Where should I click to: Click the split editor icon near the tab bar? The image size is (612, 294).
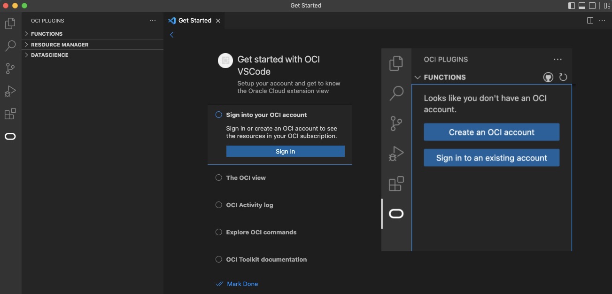[589, 20]
